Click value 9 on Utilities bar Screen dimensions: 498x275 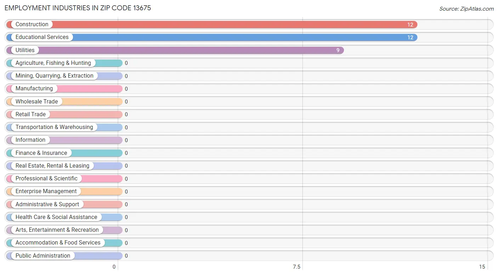338,50
